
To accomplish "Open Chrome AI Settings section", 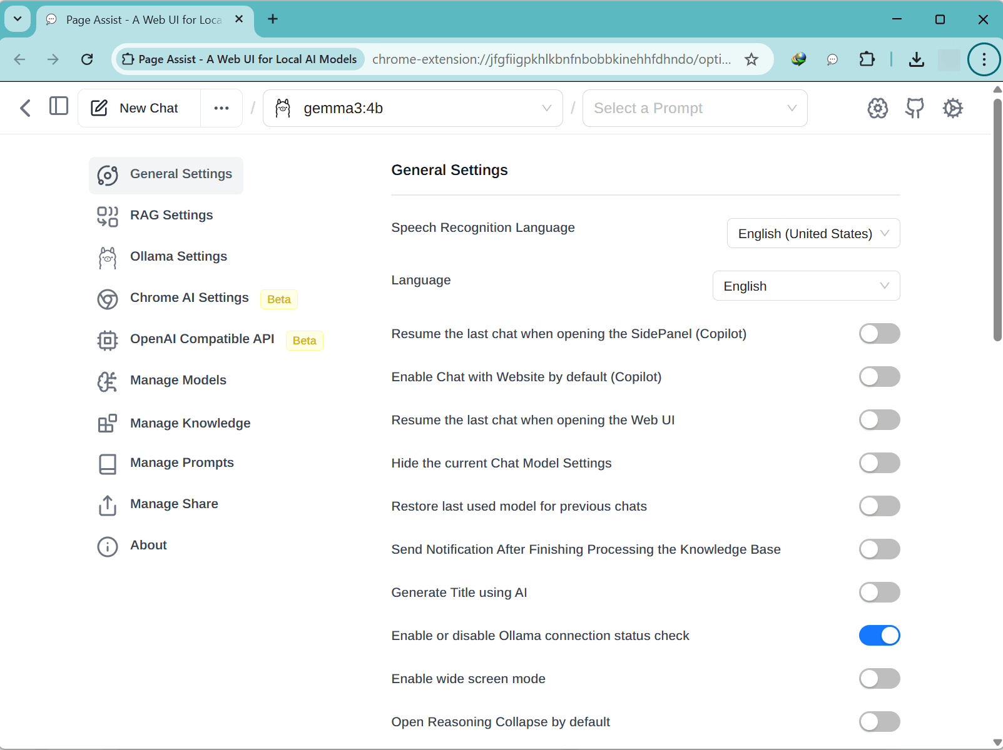I will point(189,297).
